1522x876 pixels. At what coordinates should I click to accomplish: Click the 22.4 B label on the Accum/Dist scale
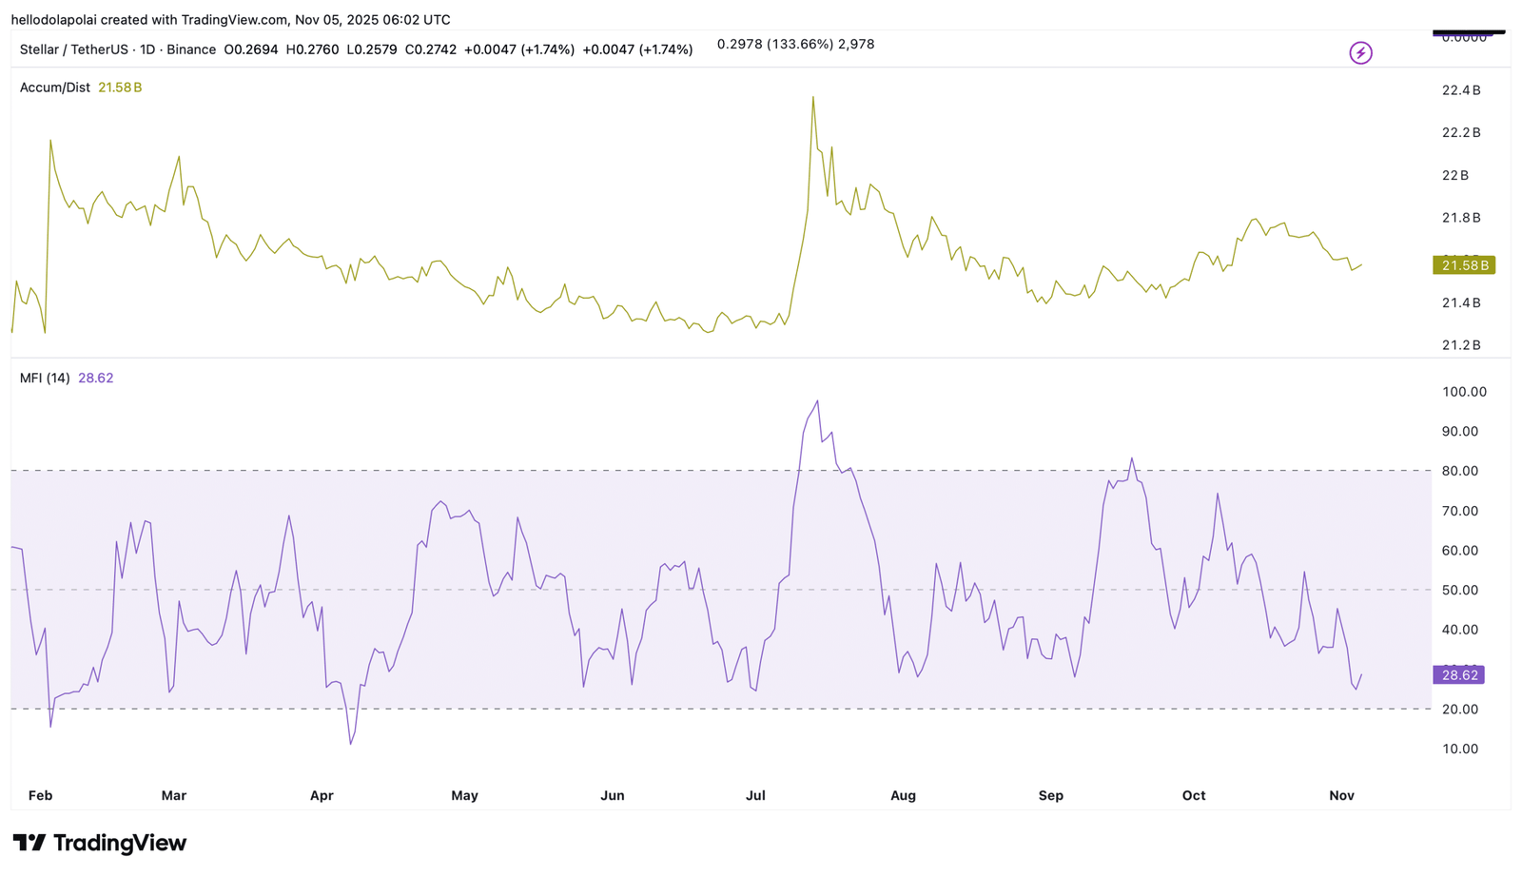click(1461, 90)
